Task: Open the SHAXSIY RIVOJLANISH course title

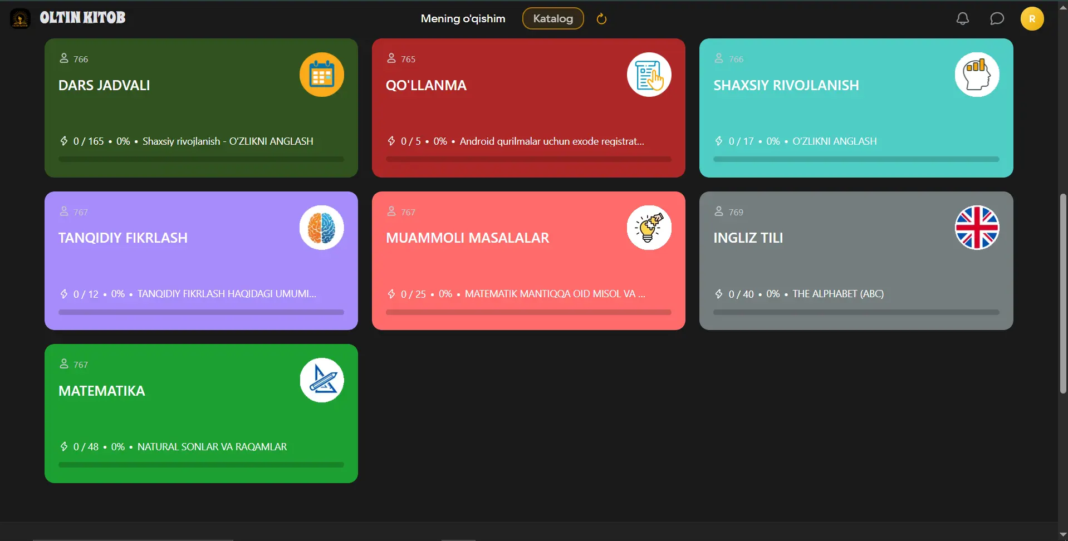Action: tap(786, 85)
